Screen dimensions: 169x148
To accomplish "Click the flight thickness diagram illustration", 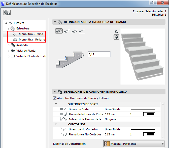I will [x=70, y=60].
